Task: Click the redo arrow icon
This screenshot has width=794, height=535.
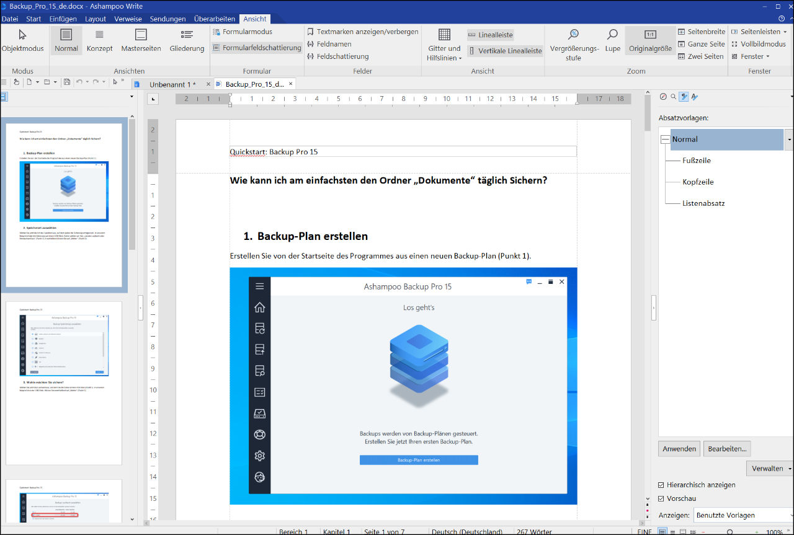Action: point(96,82)
